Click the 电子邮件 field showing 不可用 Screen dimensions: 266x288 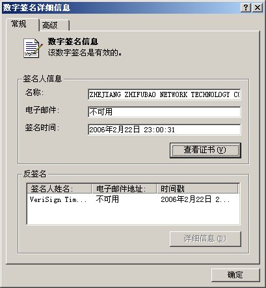(x=165, y=112)
